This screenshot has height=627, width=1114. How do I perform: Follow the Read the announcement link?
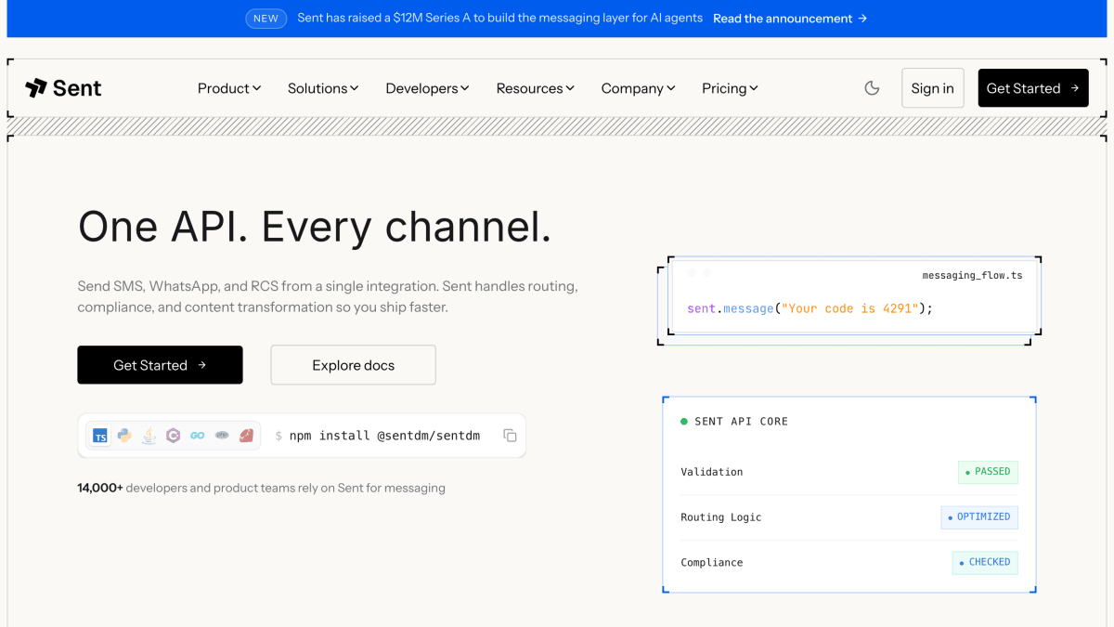coord(790,19)
